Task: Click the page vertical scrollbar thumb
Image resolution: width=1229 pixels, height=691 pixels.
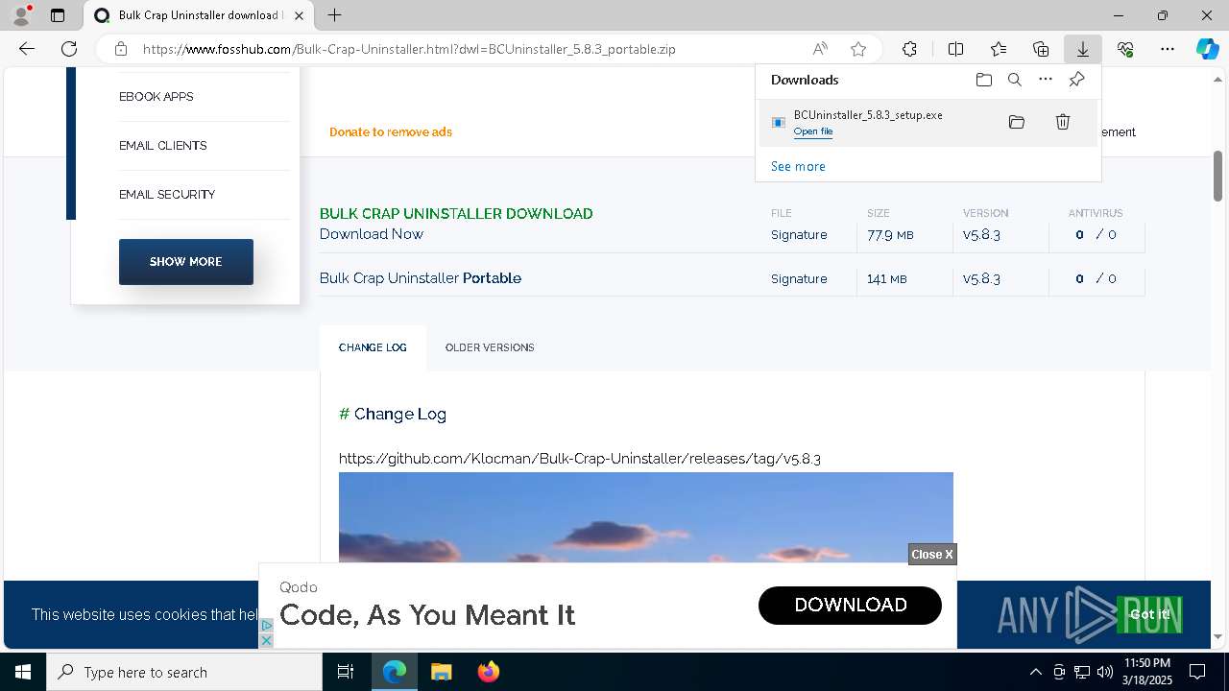Action: [1218, 176]
